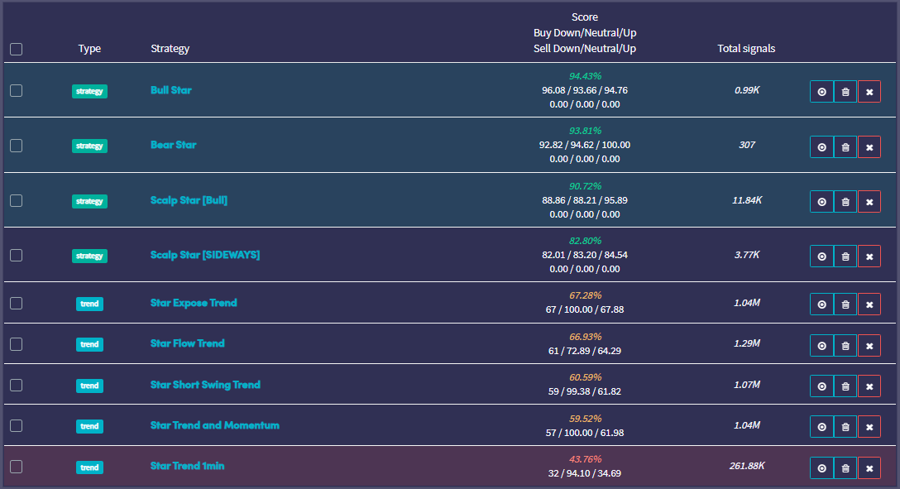Click the trend badge in the Star Trend 1min row

pos(89,467)
